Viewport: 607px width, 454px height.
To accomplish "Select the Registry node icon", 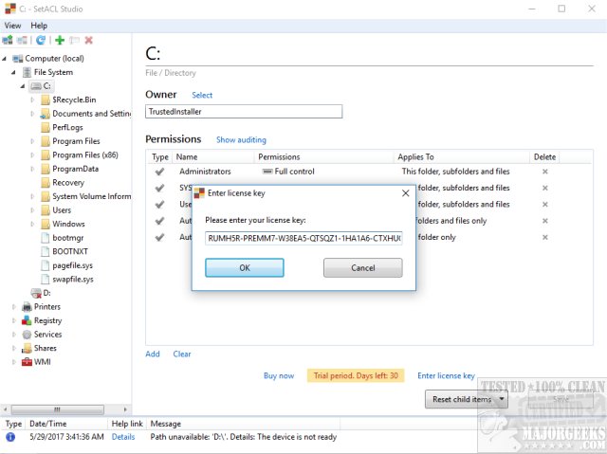I will [x=27, y=320].
